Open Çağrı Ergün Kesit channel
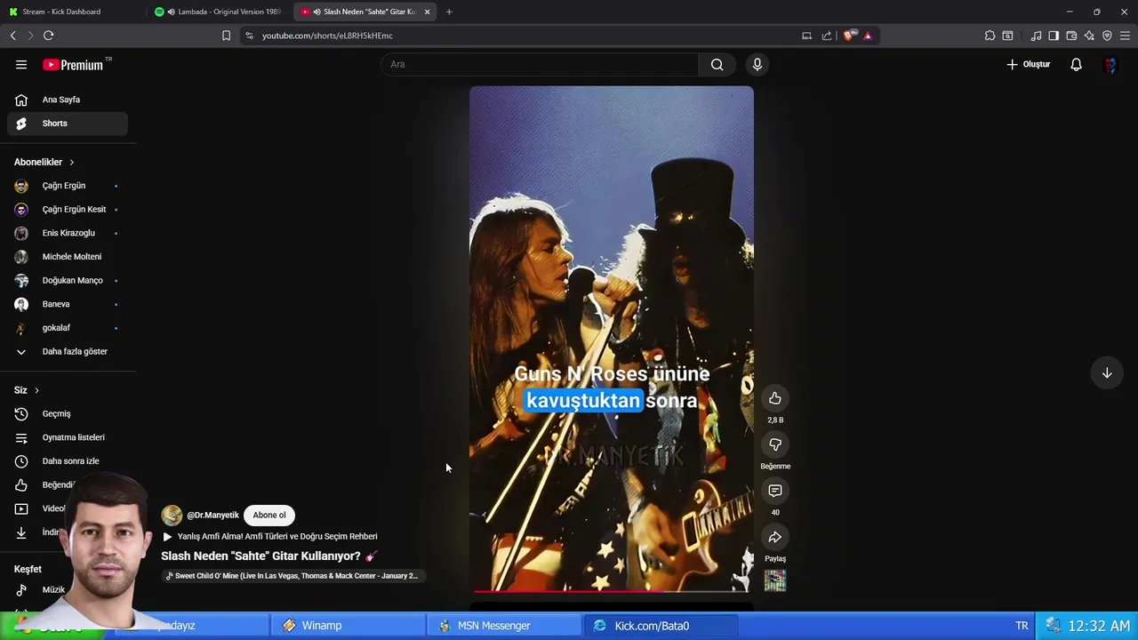 pyautogui.click(x=68, y=209)
